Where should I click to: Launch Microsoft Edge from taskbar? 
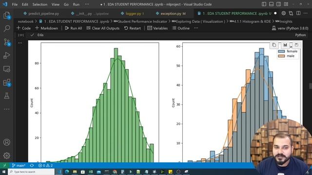pyautogui.click(x=67, y=172)
